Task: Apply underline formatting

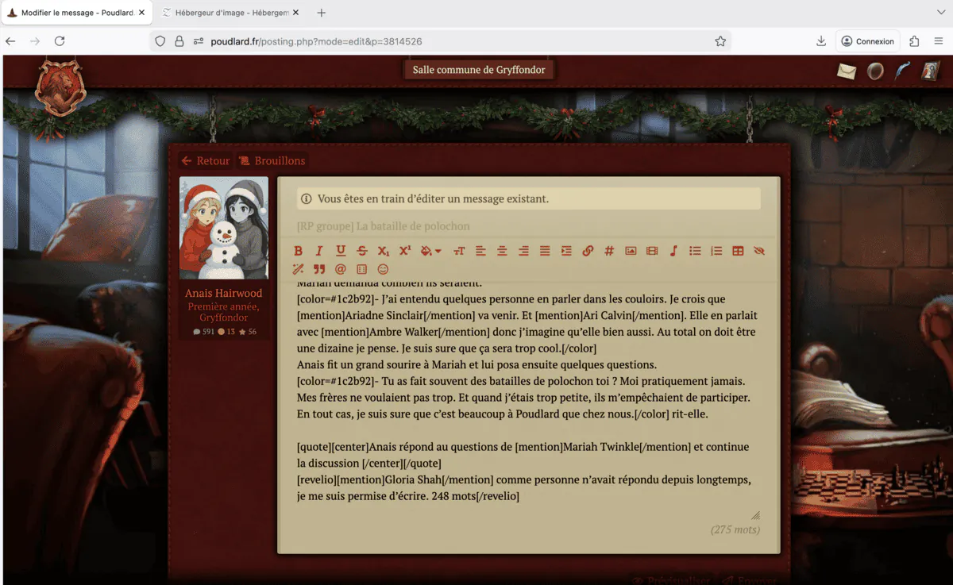Action: (x=341, y=251)
